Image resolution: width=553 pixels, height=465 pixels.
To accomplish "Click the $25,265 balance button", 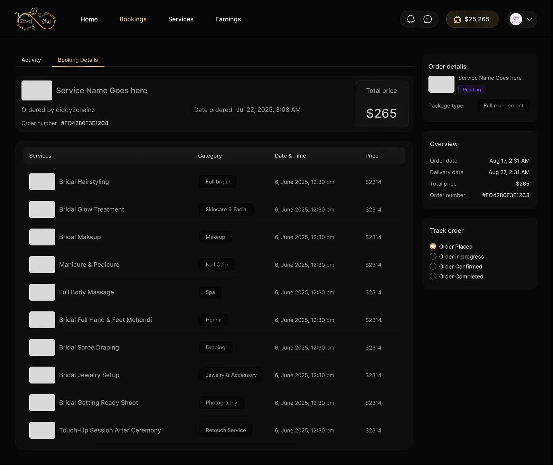I will pyautogui.click(x=472, y=19).
